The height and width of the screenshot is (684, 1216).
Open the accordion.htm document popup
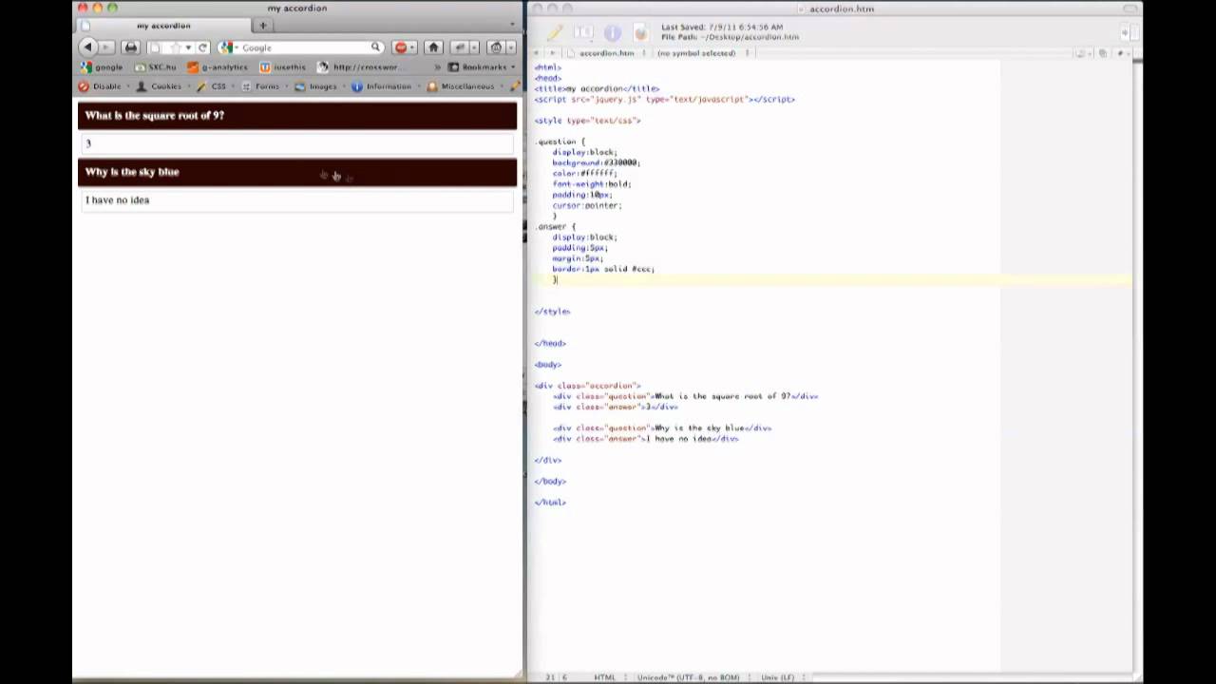pyautogui.click(x=606, y=53)
